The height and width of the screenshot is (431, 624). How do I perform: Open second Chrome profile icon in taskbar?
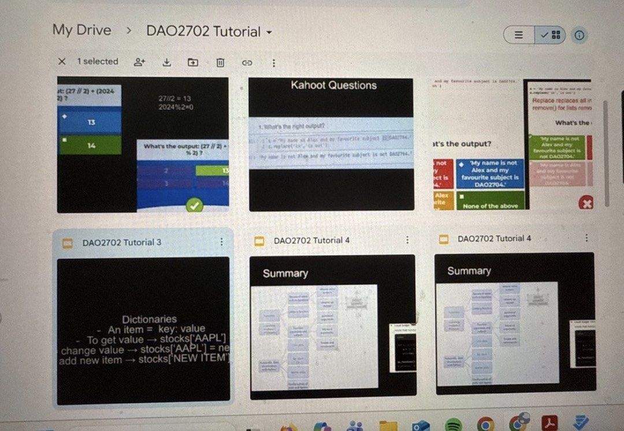click(x=518, y=423)
